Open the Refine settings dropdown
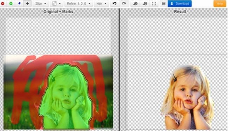The height and width of the screenshot is (131, 228). [79, 3]
